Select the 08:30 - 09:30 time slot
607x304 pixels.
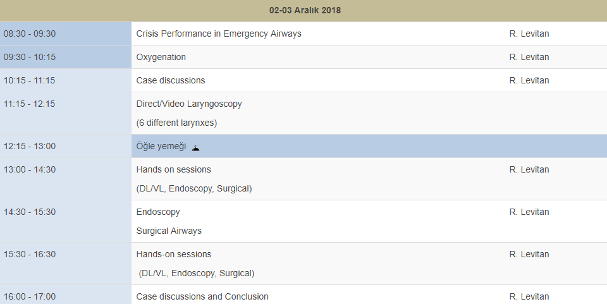point(30,33)
